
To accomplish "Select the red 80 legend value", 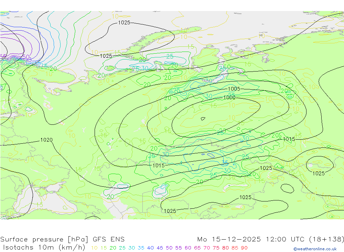I will [x=225, y=248].
